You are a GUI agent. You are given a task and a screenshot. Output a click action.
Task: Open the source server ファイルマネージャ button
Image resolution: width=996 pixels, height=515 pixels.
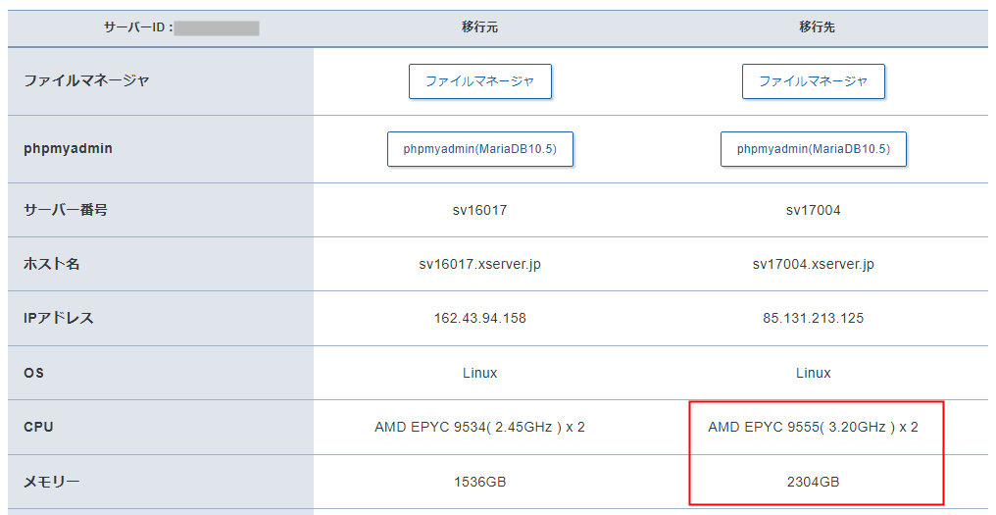479,81
